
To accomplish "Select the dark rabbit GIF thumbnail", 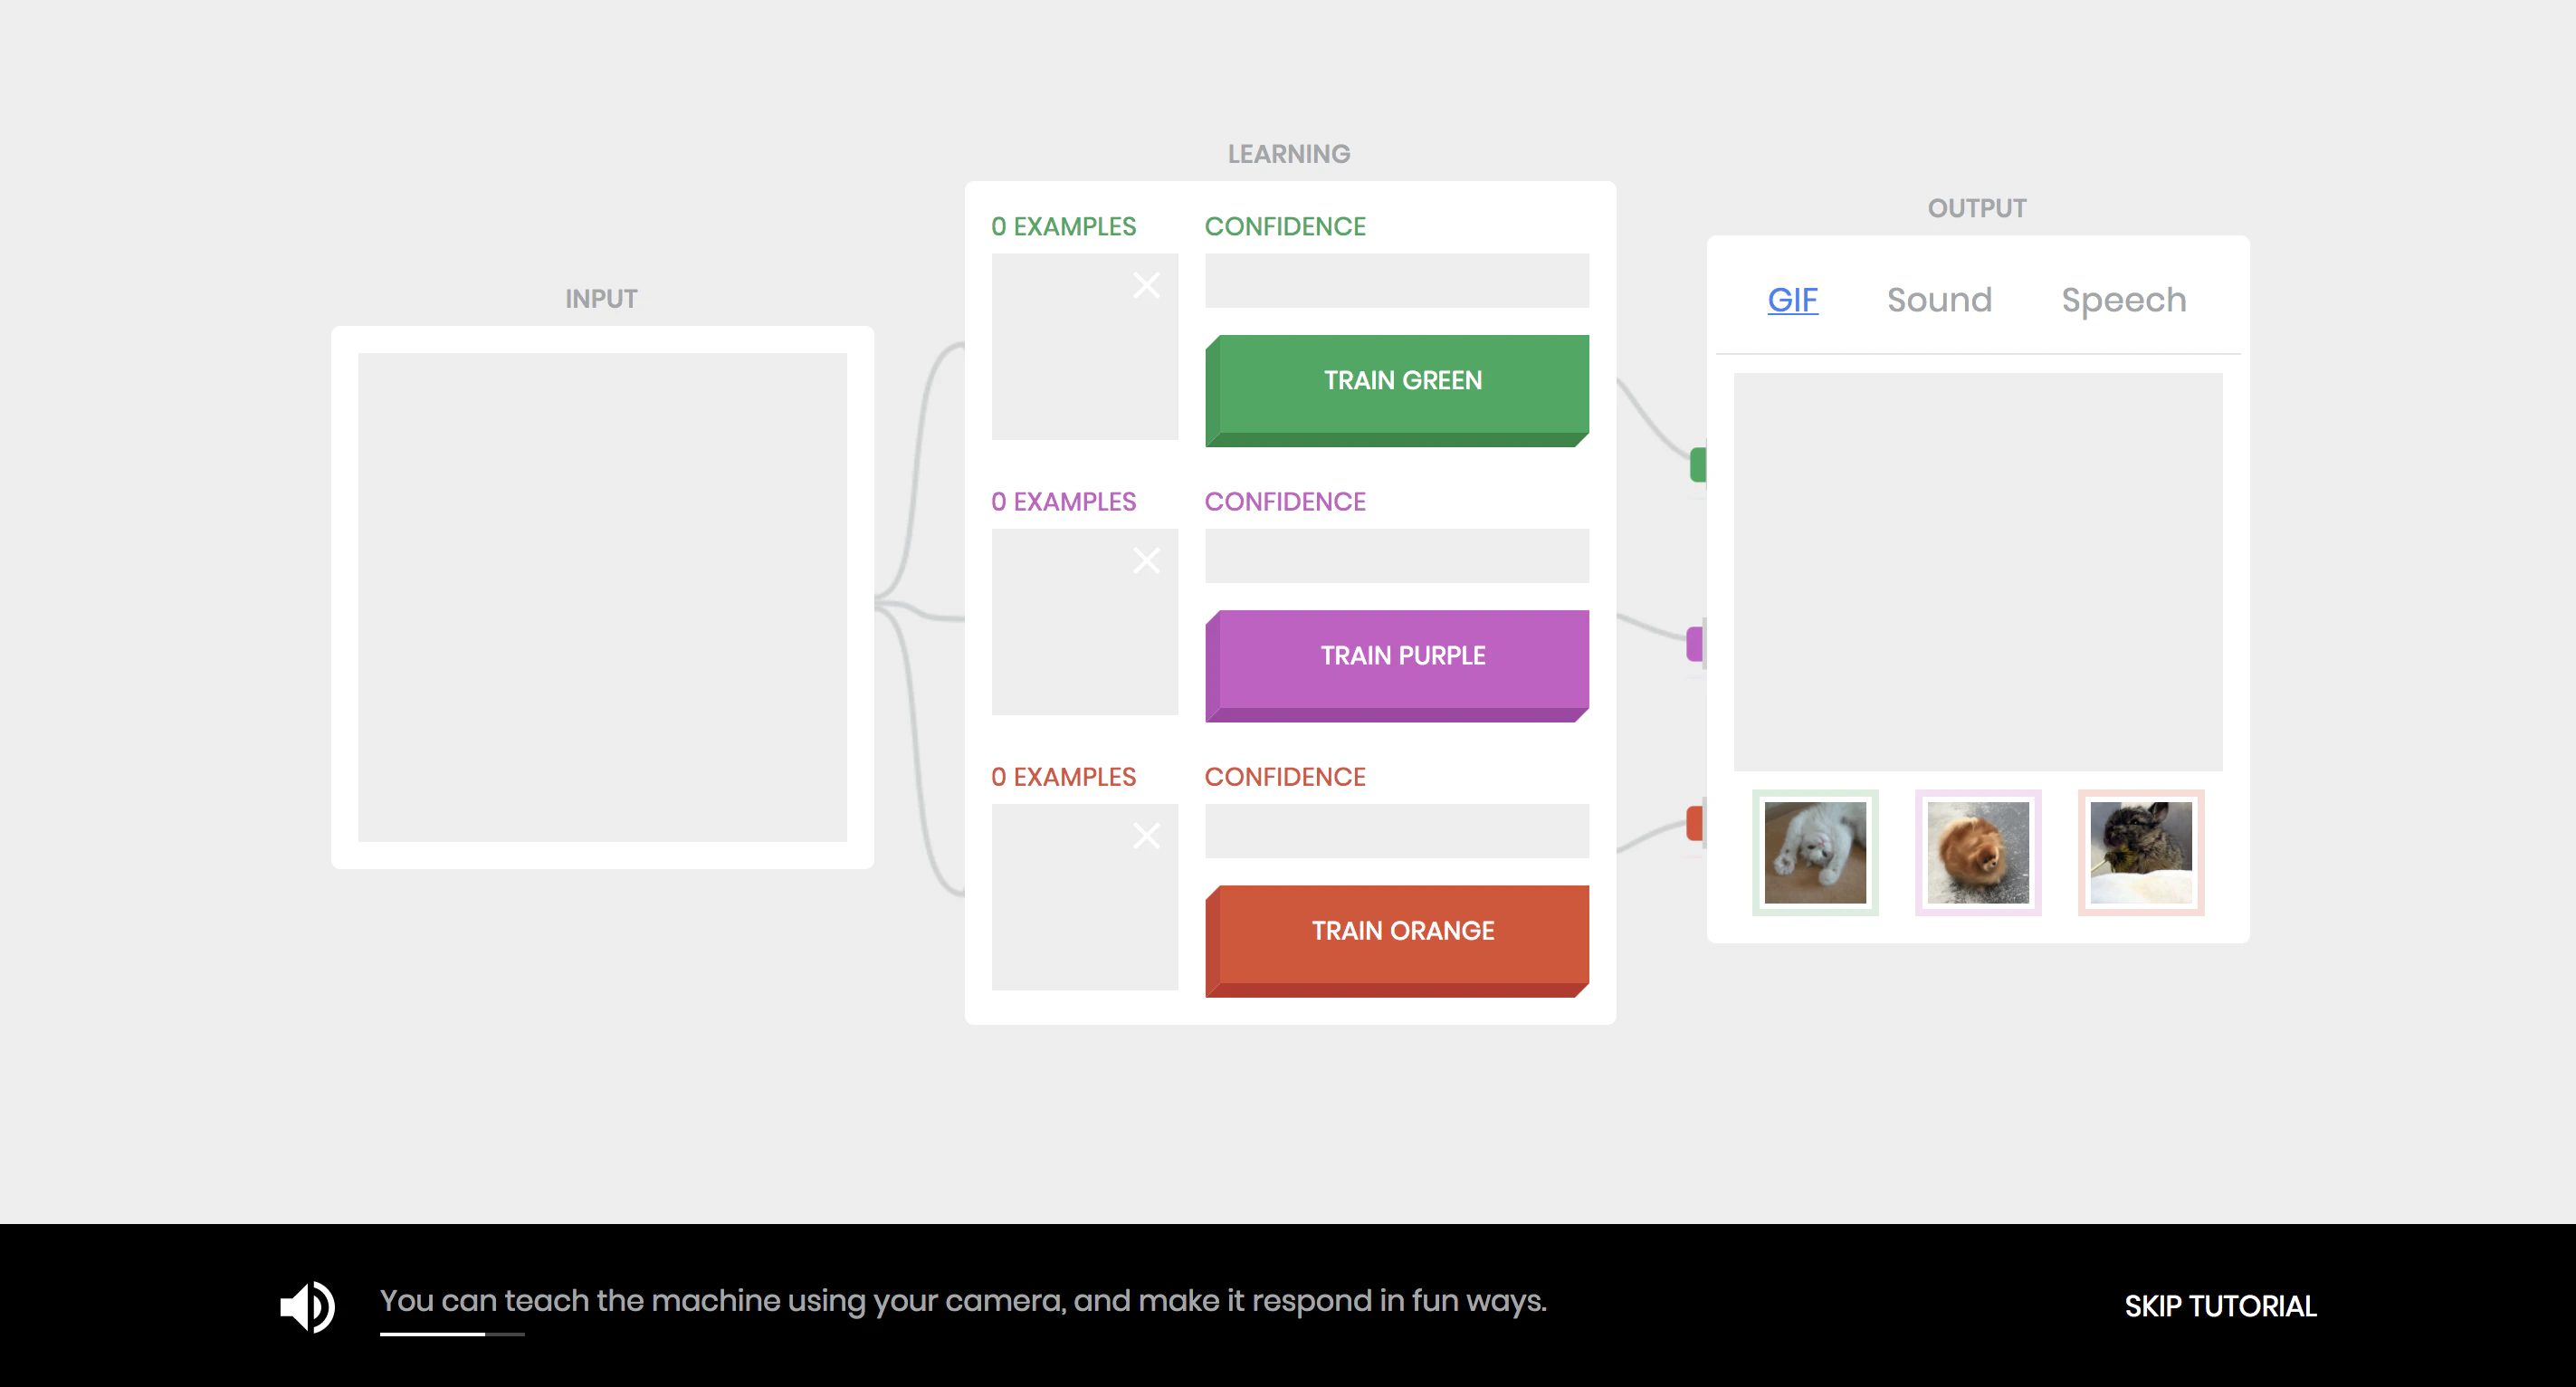I will click(x=2140, y=852).
